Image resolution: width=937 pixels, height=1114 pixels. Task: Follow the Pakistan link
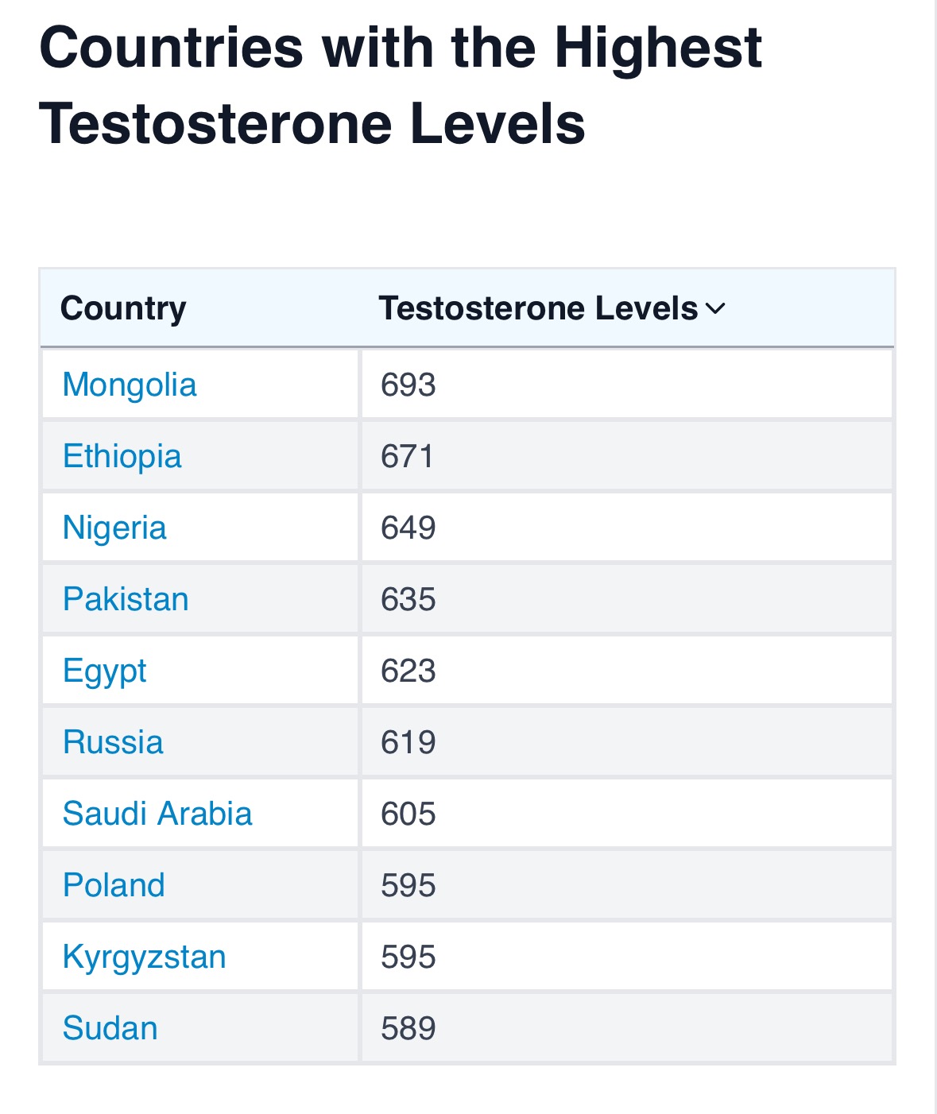click(126, 600)
